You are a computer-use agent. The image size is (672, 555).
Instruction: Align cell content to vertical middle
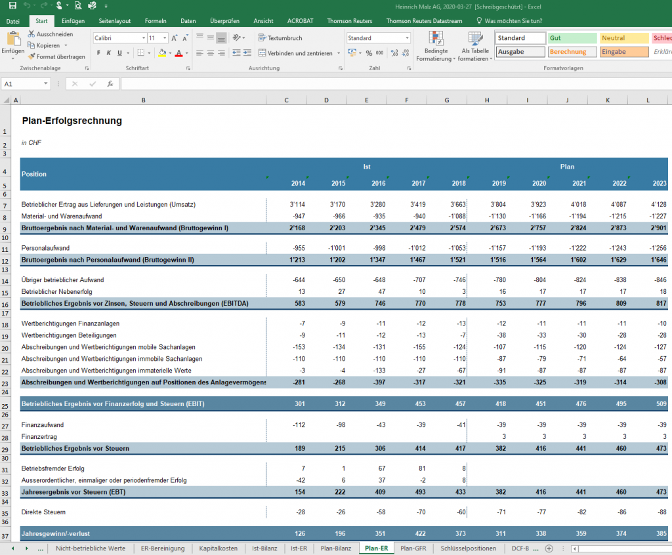click(211, 37)
